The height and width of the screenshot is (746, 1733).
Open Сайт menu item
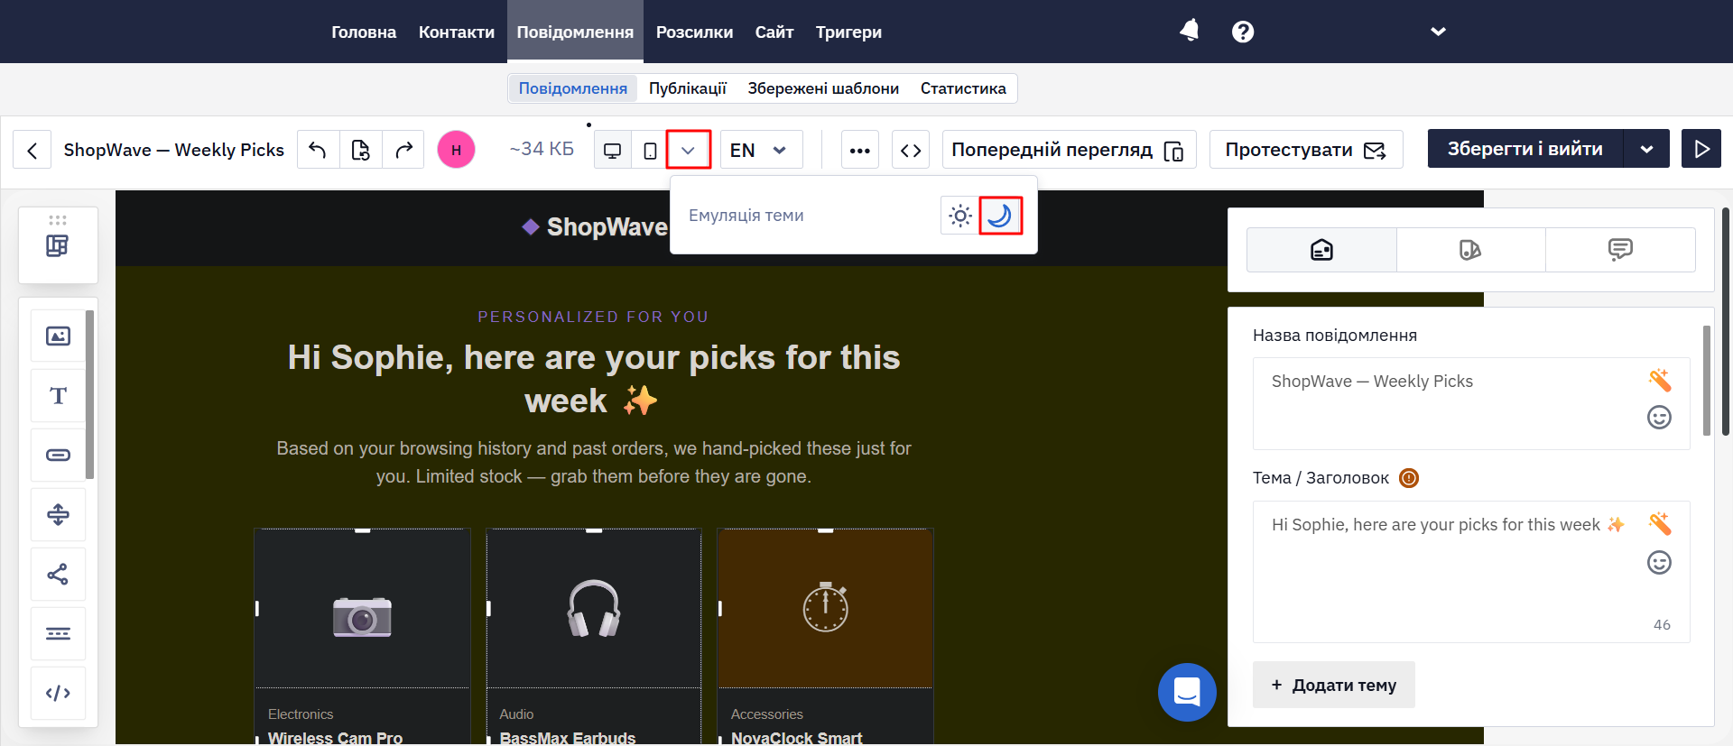pyautogui.click(x=774, y=32)
